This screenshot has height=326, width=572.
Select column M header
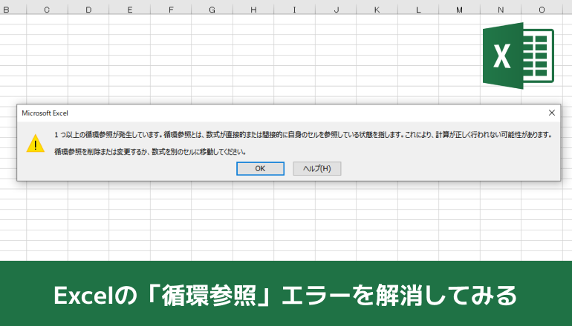click(x=459, y=10)
